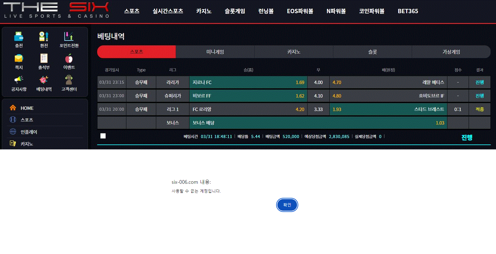This screenshot has width=496, height=254.
Task: Open the 이벤트 apple icon
Action: pyautogui.click(x=69, y=59)
